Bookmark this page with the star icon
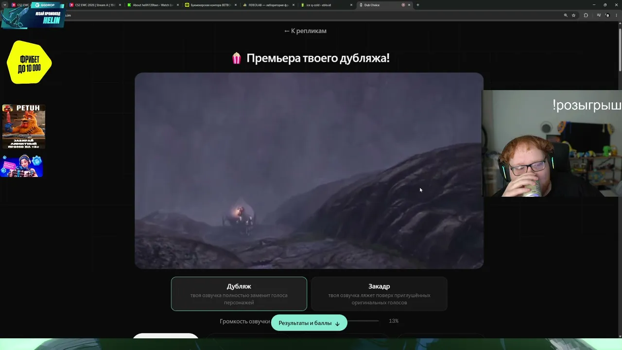The width and height of the screenshot is (622, 350). (573, 16)
